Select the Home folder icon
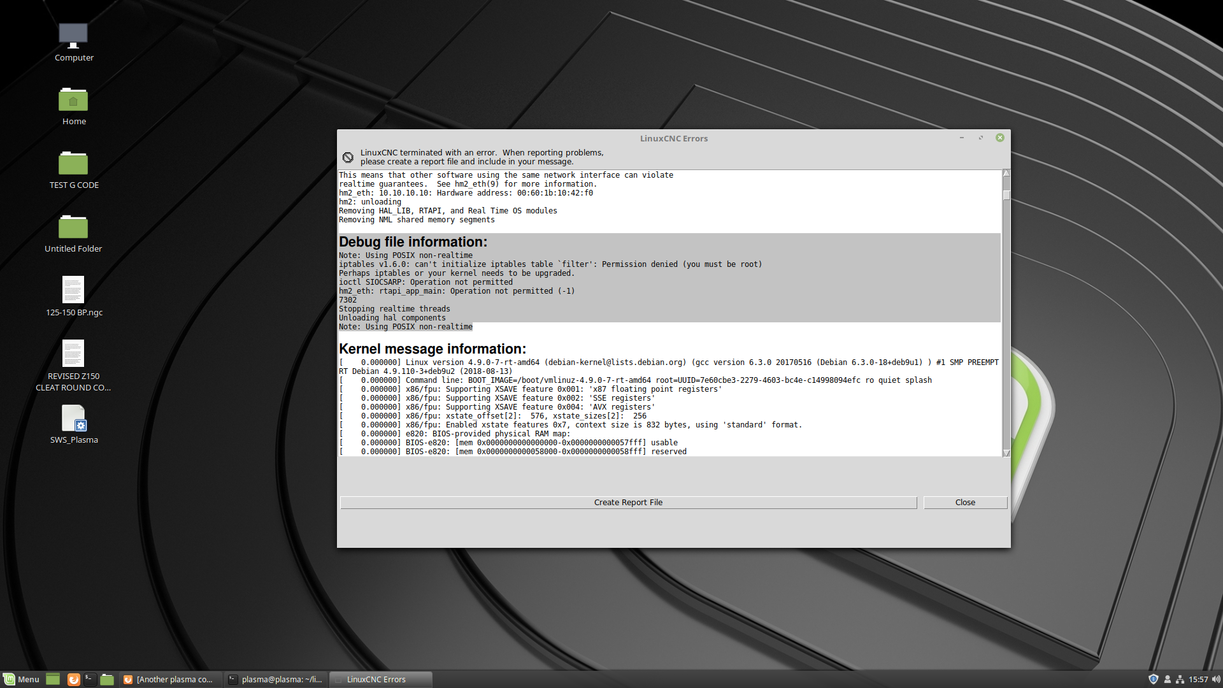The width and height of the screenshot is (1223, 688). click(x=73, y=106)
